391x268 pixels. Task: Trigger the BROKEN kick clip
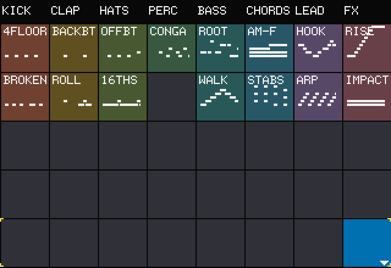(x=25, y=97)
